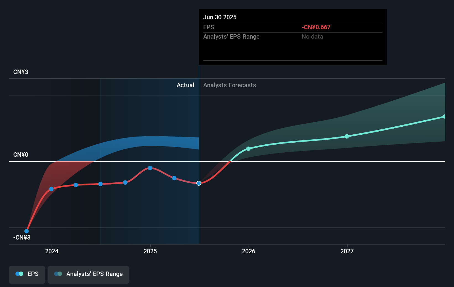Click the EPS data point at 2024
454x287 pixels.
(x=51, y=189)
